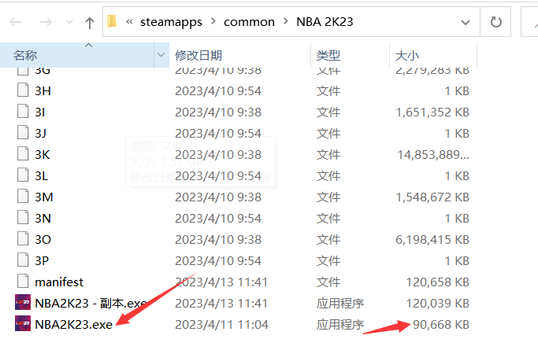Select file name 3P
This screenshot has height=339, width=538.
pos(42,261)
